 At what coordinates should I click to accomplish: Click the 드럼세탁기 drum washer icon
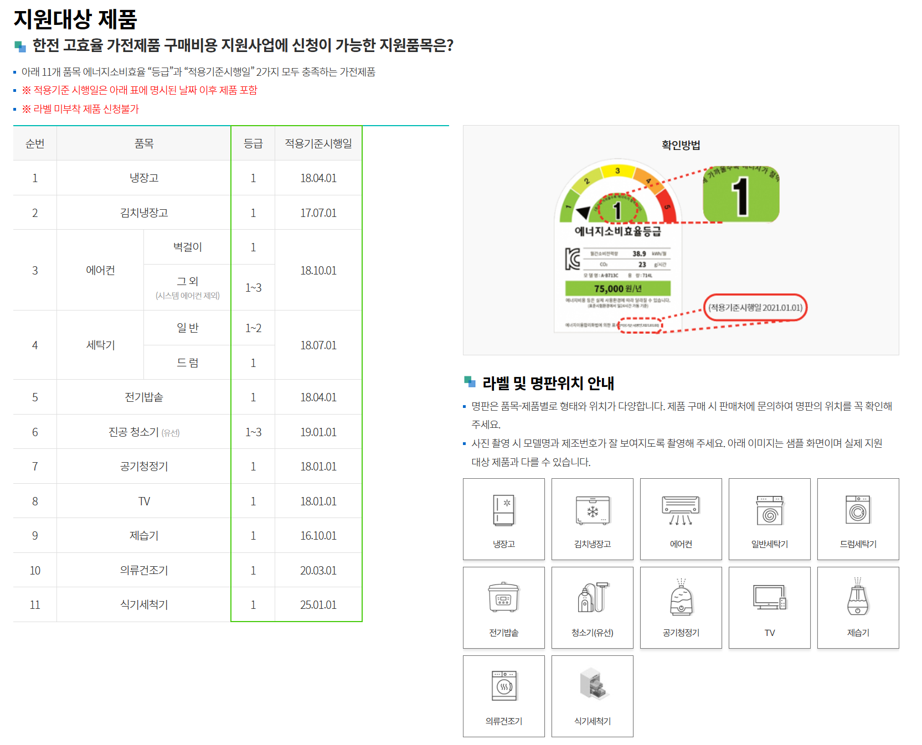tap(858, 518)
